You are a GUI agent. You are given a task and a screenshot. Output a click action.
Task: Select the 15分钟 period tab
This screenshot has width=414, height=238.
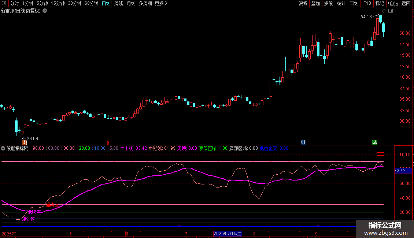58,3
